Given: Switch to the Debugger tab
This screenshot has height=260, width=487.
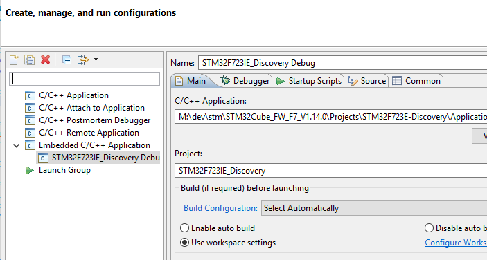Looking at the screenshot, I should click(245, 81).
